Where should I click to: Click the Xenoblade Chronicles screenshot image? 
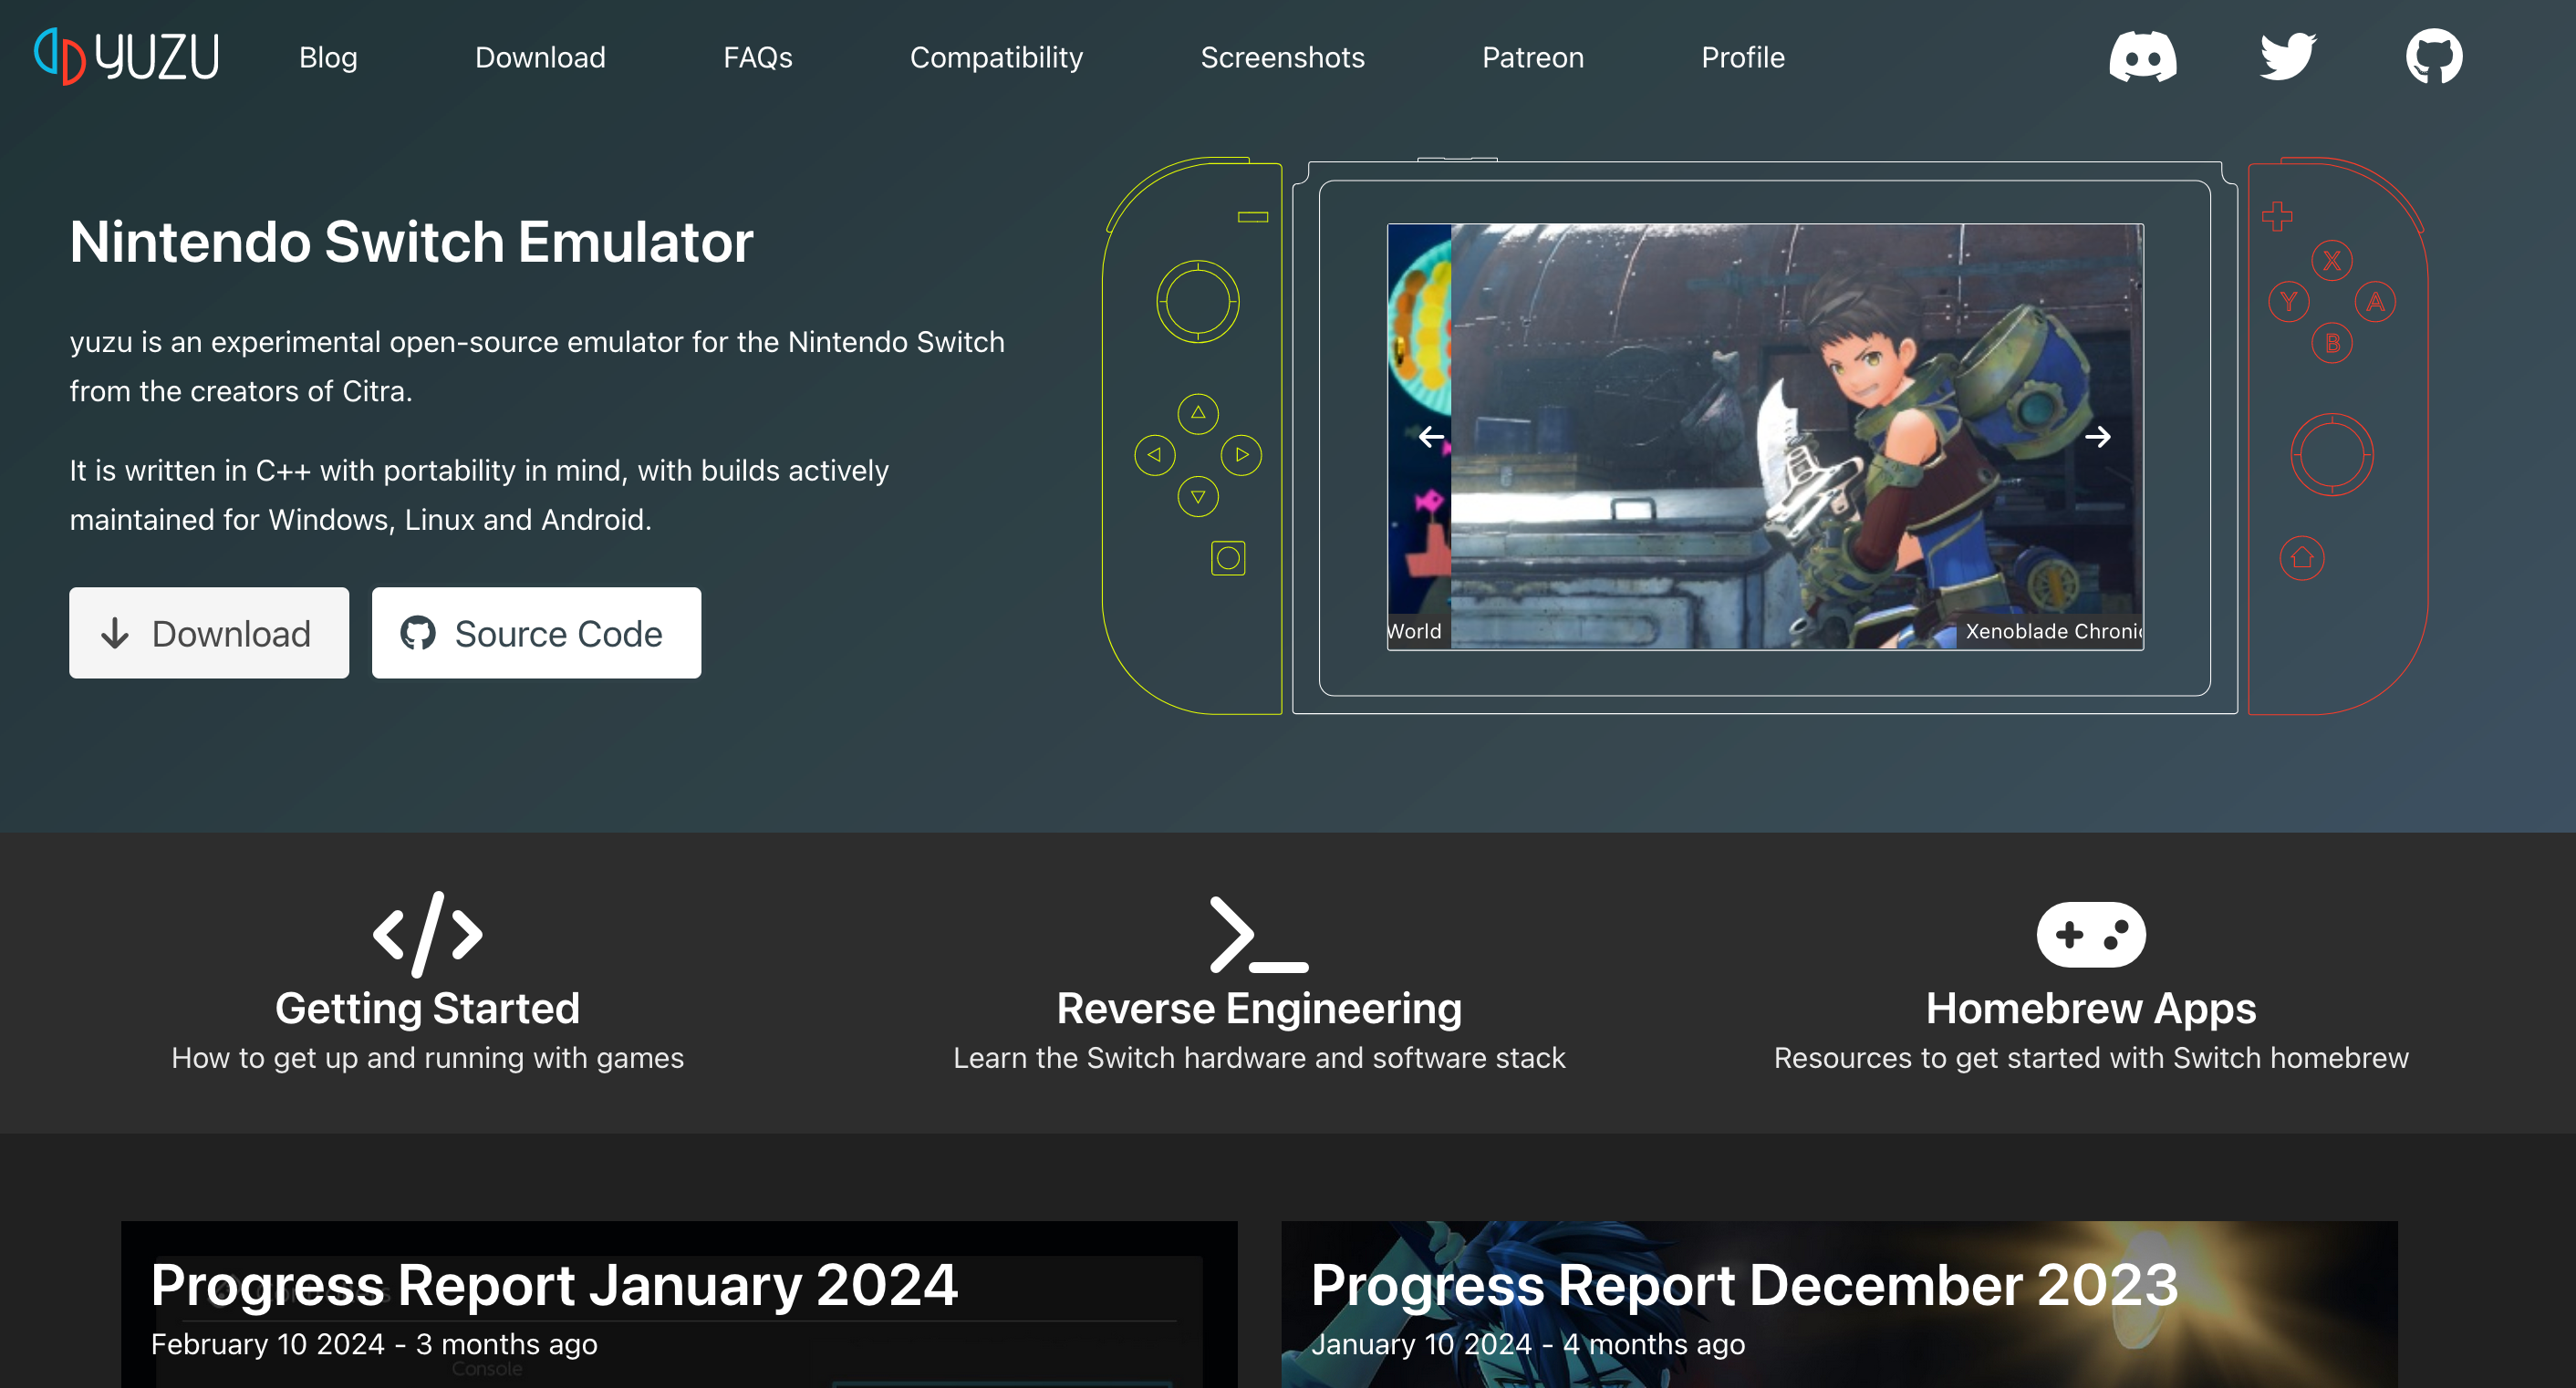click(1797, 437)
